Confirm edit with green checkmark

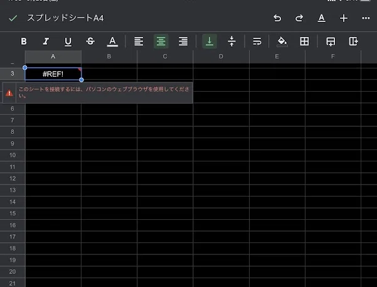click(13, 18)
